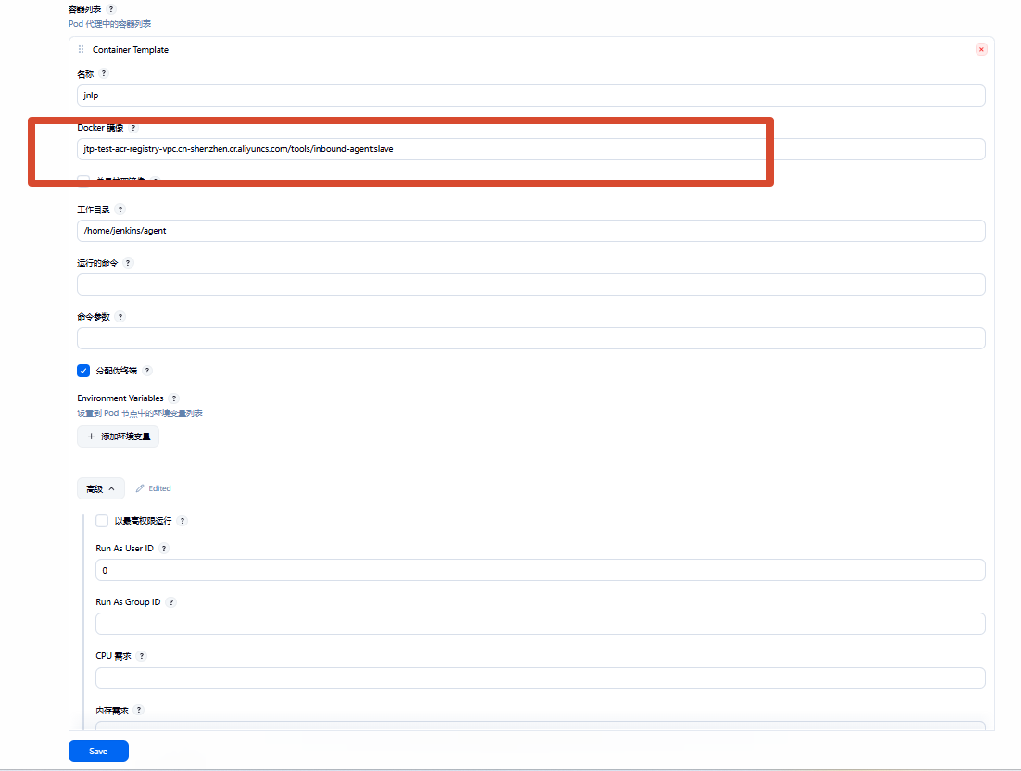Show help for 以最高权限运行
The width and height of the screenshot is (1021, 771).
tap(183, 520)
